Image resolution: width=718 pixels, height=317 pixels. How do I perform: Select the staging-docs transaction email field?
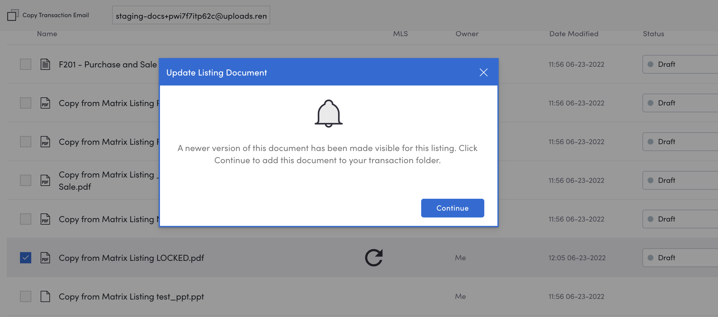coord(191,15)
